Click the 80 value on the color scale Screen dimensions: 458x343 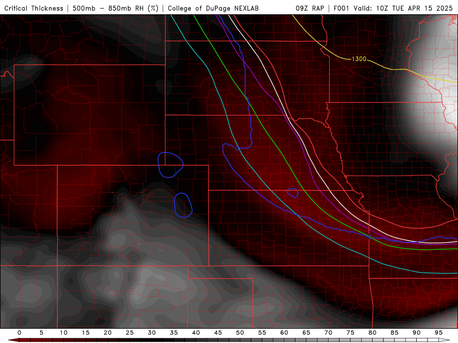(373, 333)
